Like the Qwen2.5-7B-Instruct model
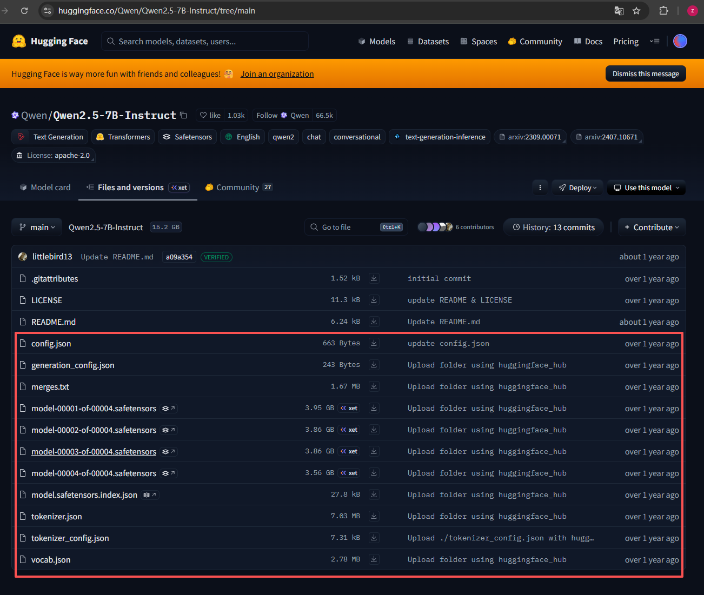The image size is (704, 595). pyautogui.click(x=210, y=115)
